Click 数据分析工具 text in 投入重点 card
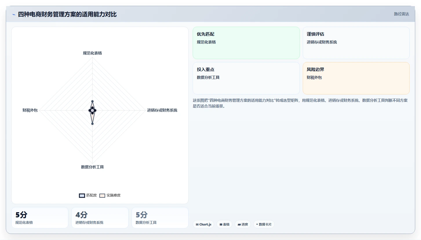The height and width of the screenshot is (240, 421). click(208, 78)
